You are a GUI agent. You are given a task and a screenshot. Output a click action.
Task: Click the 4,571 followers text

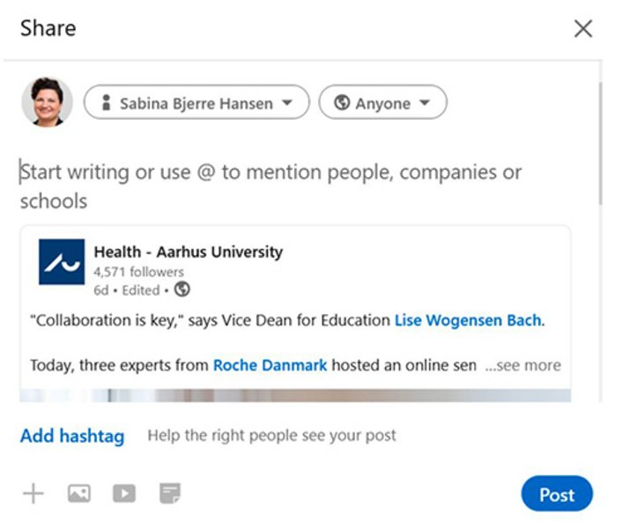(x=139, y=272)
